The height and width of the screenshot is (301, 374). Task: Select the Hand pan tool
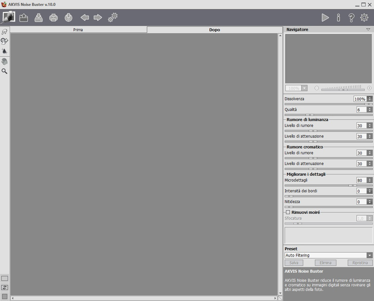tap(5, 61)
